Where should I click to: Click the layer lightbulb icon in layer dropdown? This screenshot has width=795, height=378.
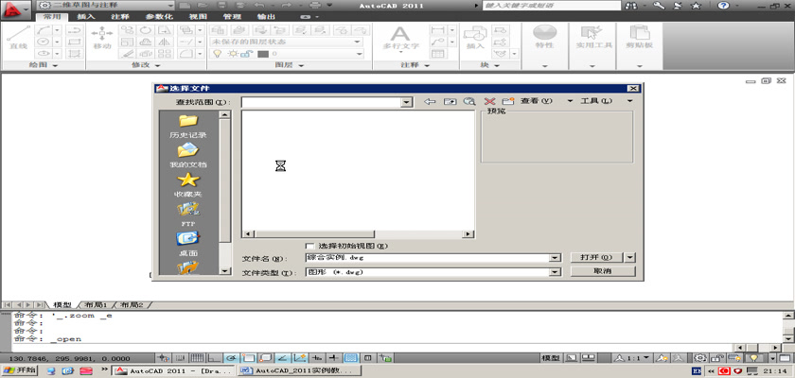tap(218, 54)
